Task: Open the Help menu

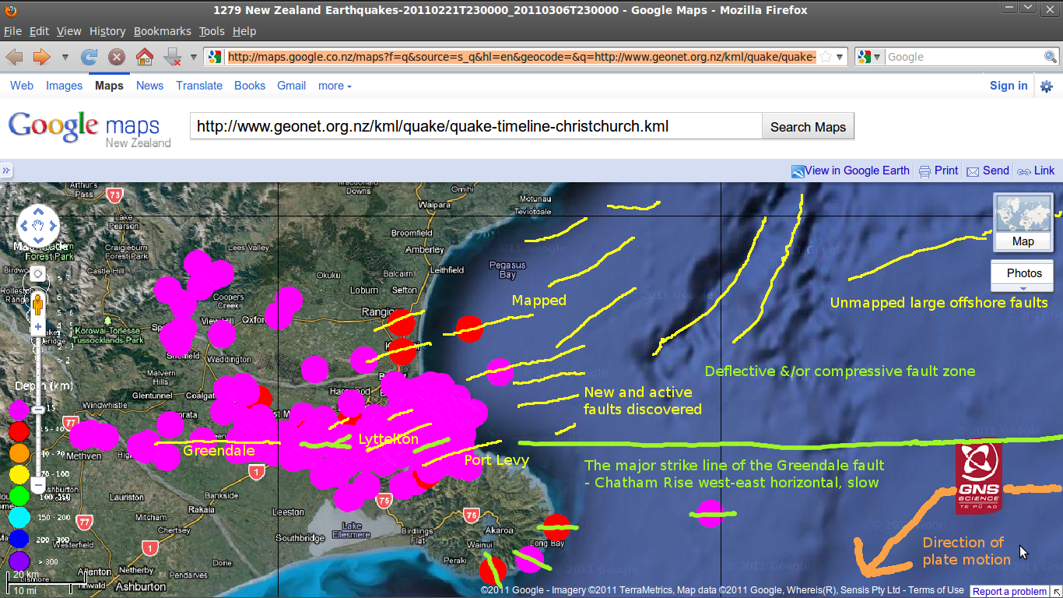Action: 244,31
